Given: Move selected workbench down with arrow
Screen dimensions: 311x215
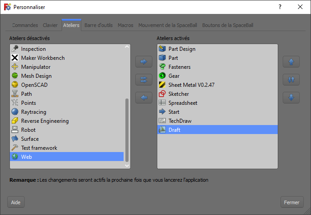Looking at the screenshot, I should [291, 98].
